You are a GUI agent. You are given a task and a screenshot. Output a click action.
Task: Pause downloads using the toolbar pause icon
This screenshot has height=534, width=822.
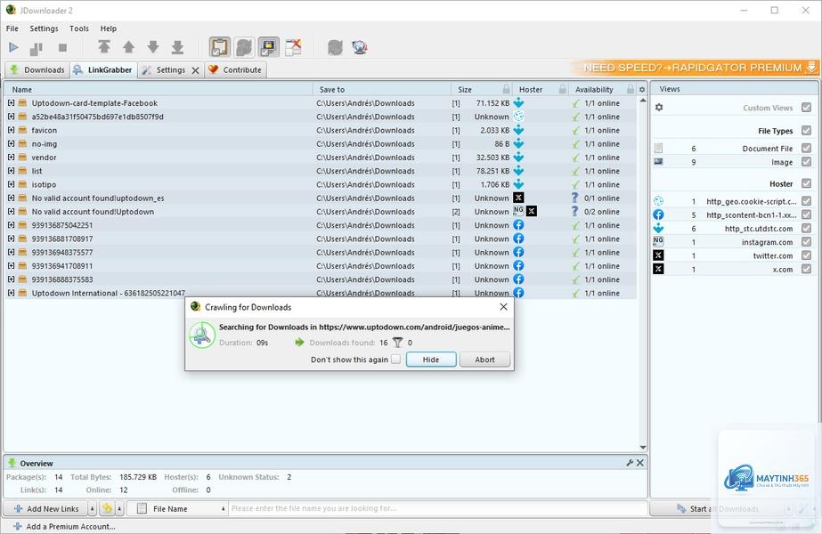pyautogui.click(x=37, y=48)
